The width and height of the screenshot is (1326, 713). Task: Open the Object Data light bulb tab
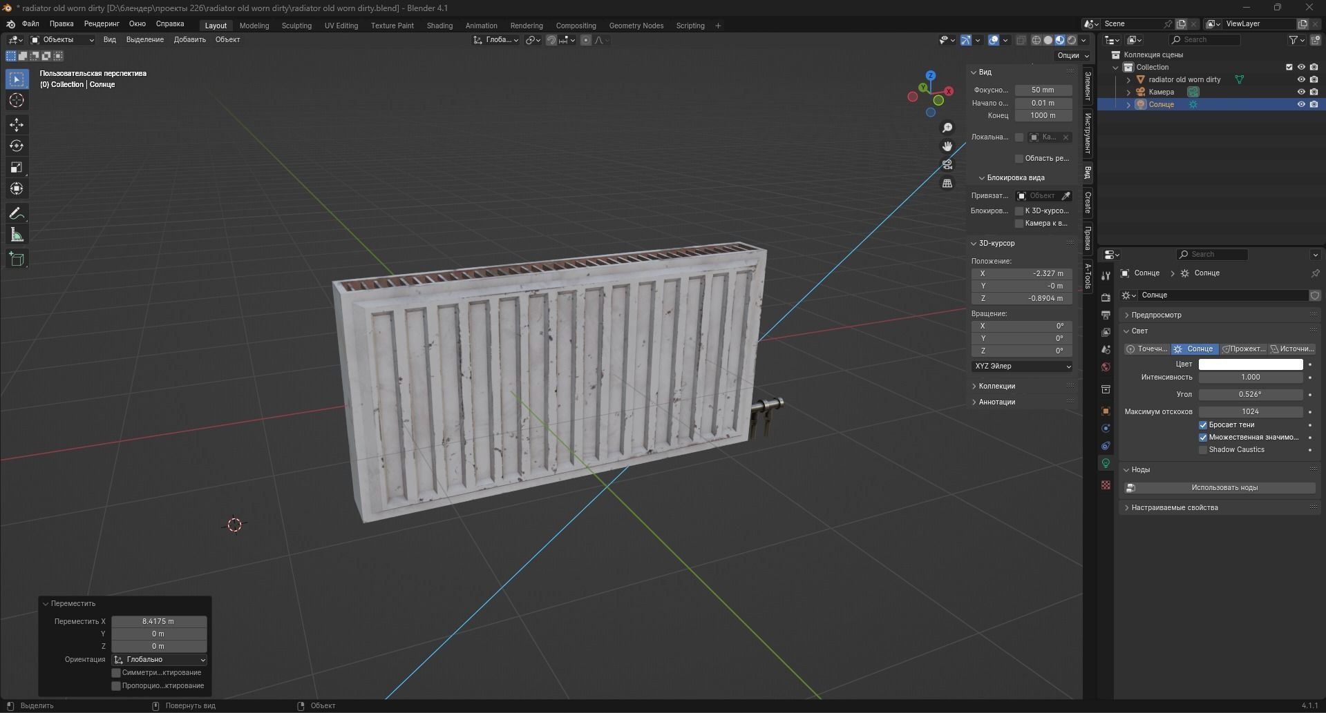[x=1106, y=463]
